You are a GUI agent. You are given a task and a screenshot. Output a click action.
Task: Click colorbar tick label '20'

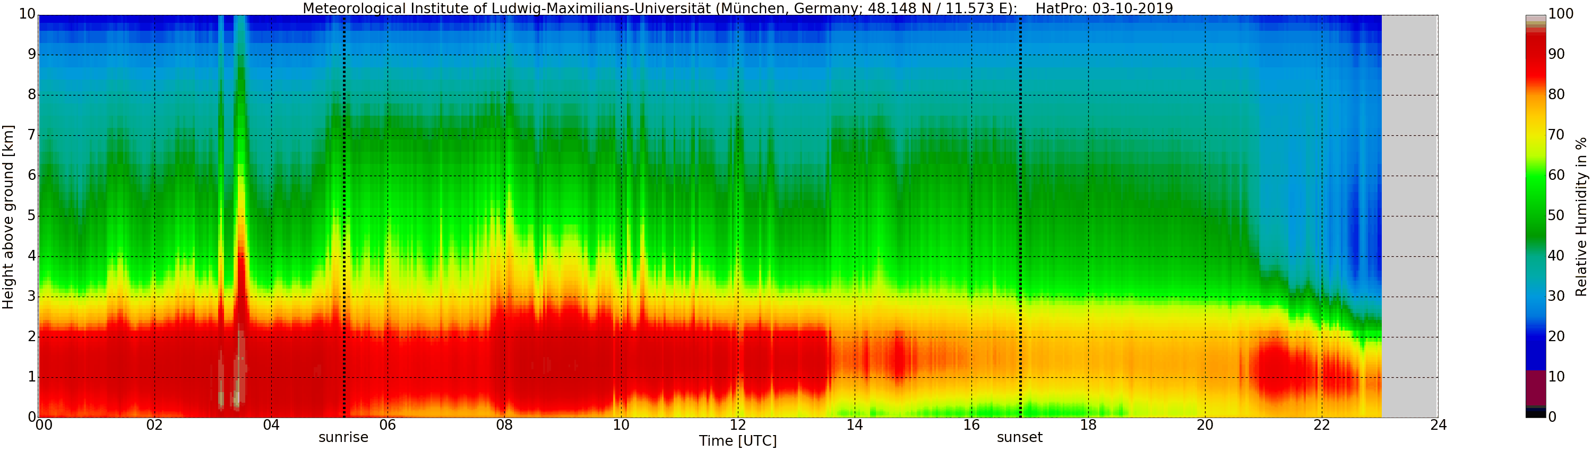pos(1556,337)
